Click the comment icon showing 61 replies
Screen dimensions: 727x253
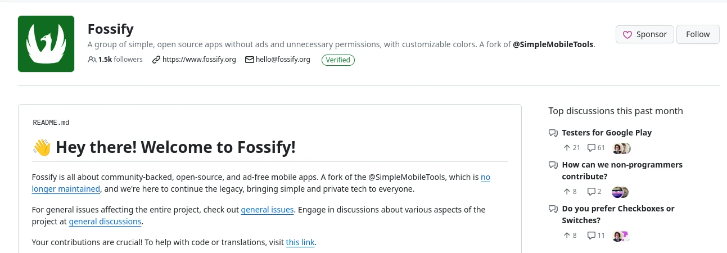point(591,148)
